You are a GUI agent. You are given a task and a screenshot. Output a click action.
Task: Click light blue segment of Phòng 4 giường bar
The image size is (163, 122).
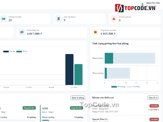118,73
